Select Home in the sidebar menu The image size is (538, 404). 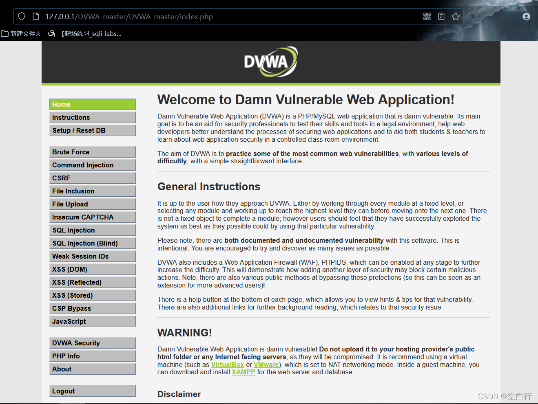click(93, 104)
